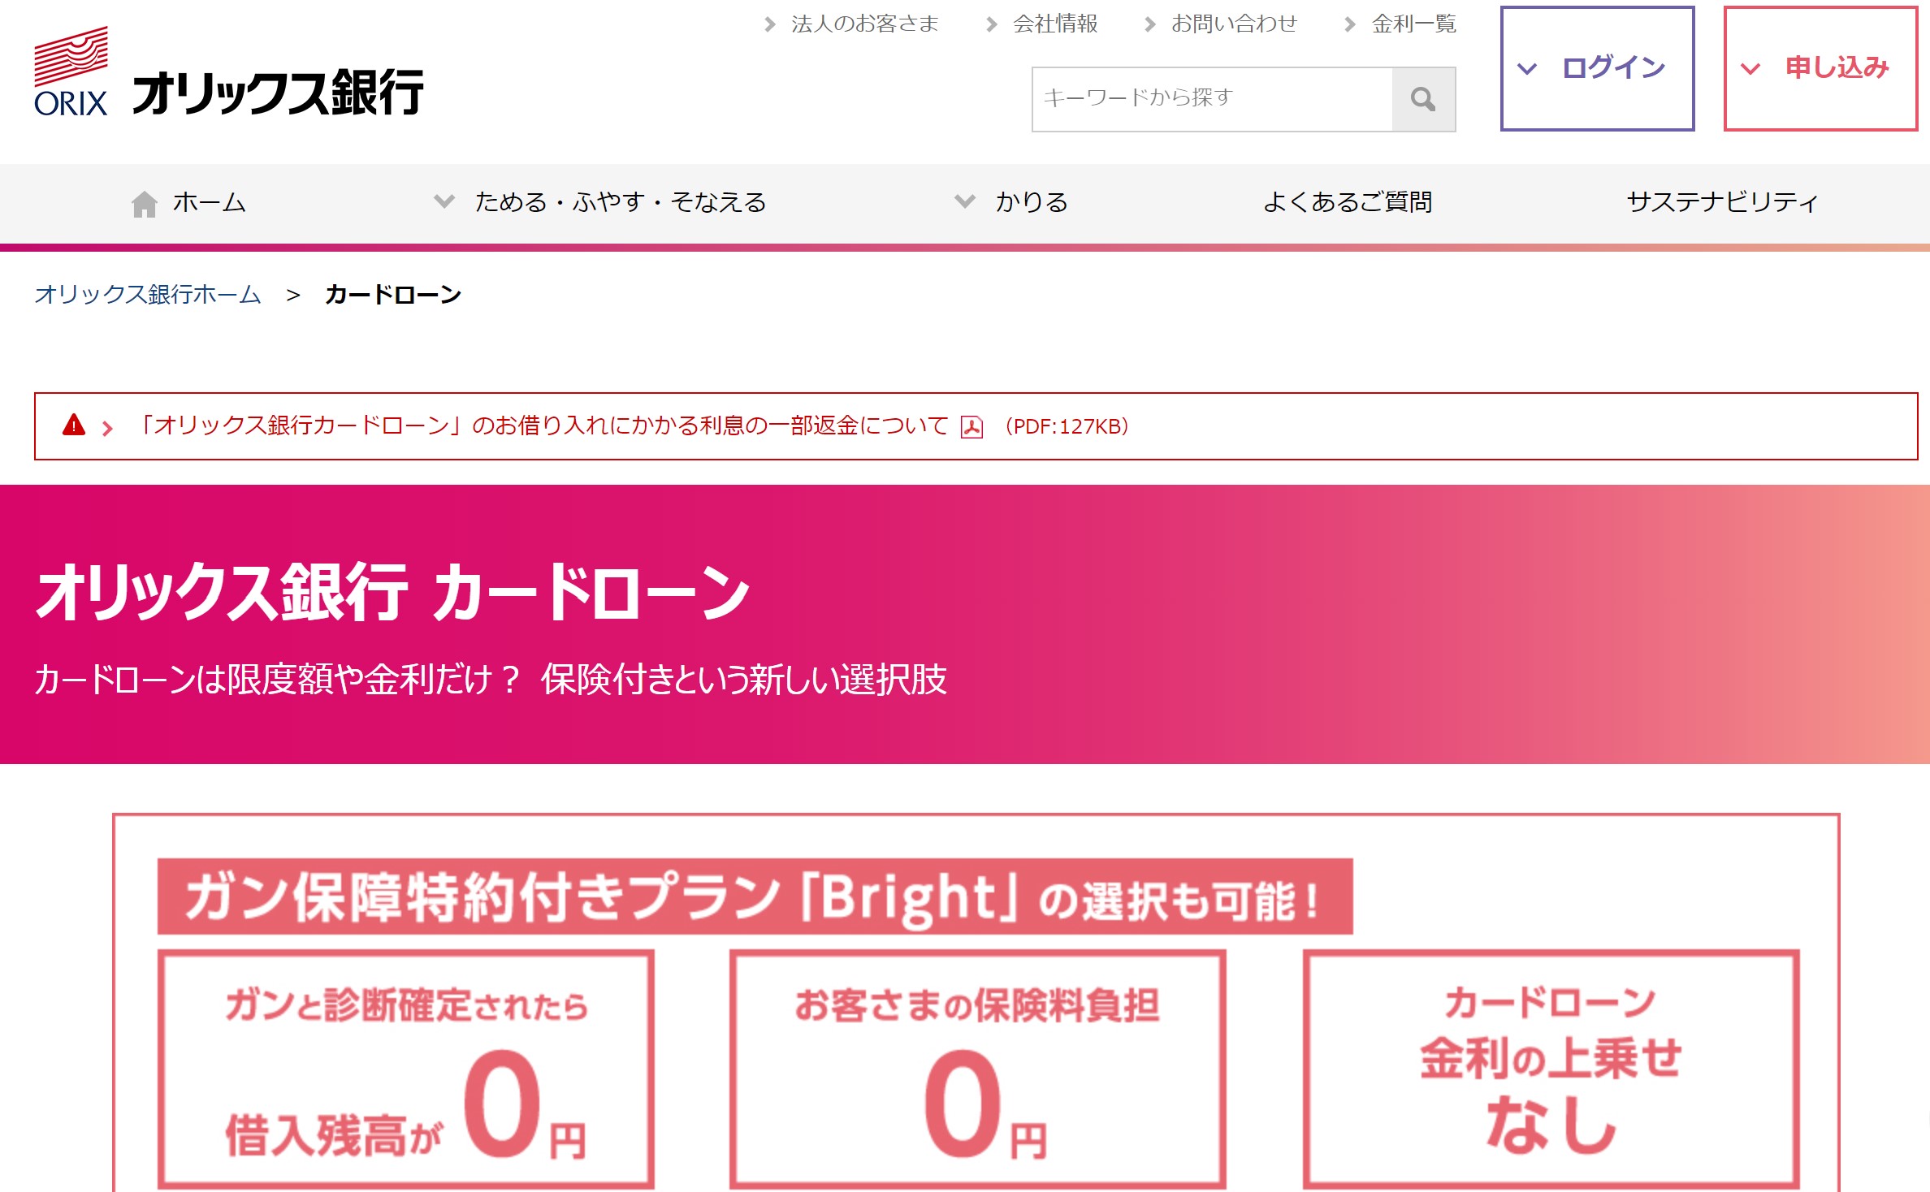Open the interest refund notice link
Viewport: 1930px width, 1192px height.
543,425
